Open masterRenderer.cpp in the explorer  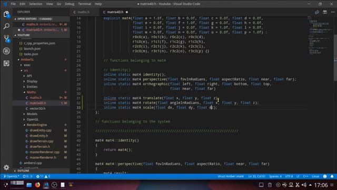[44, 152]
